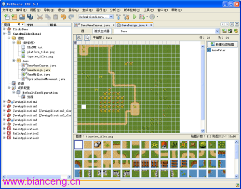Select the AnimWater animated tile

(x=216, y=50)
